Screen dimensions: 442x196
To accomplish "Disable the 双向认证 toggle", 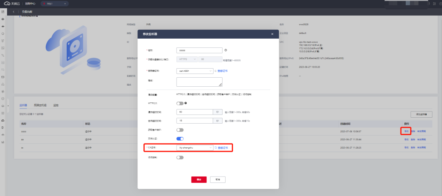I will (x=180, y=139).
